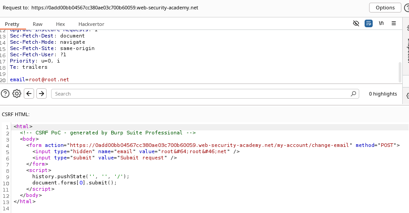
Task: Open the Hex tab
Action: point(60,24)
